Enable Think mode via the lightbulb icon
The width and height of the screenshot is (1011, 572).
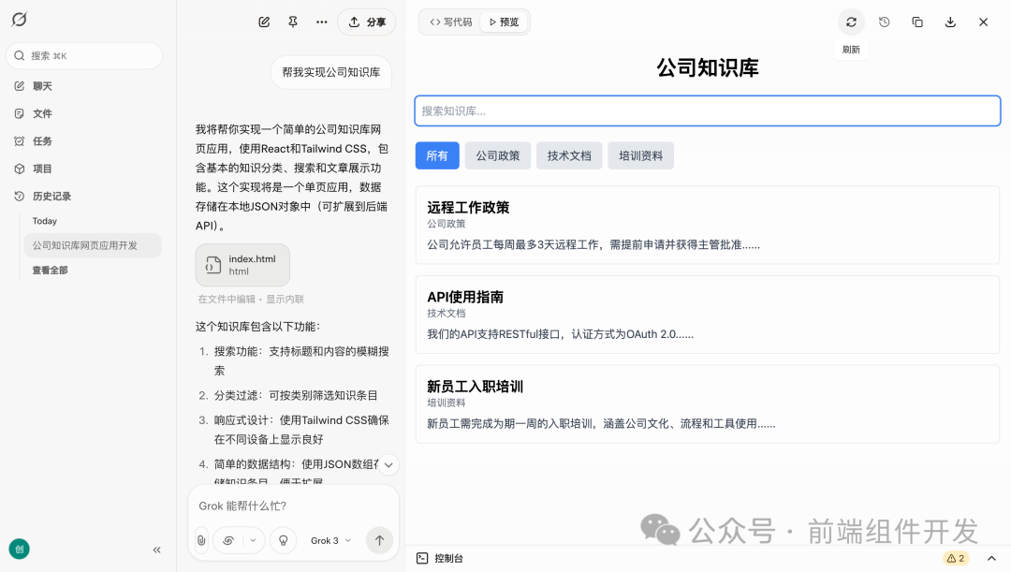point(283,540)
